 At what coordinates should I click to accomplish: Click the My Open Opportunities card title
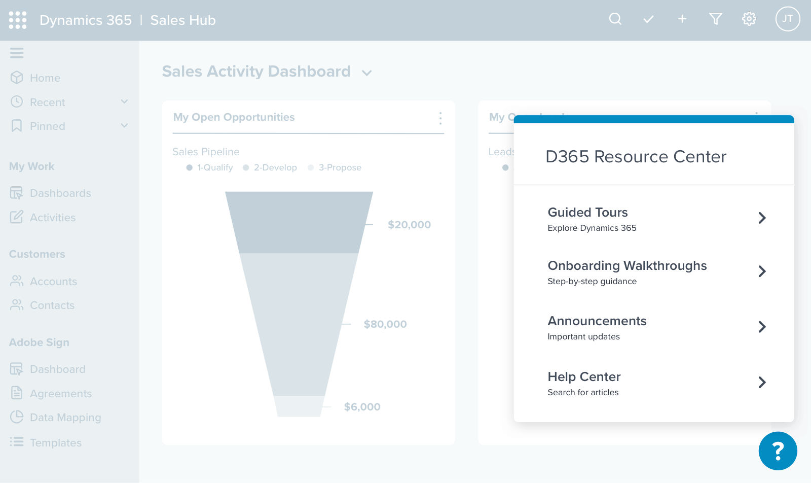click(234, 117)
